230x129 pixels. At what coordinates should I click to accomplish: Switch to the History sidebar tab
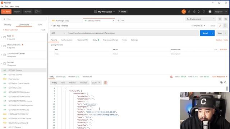(x=8, y=25)
